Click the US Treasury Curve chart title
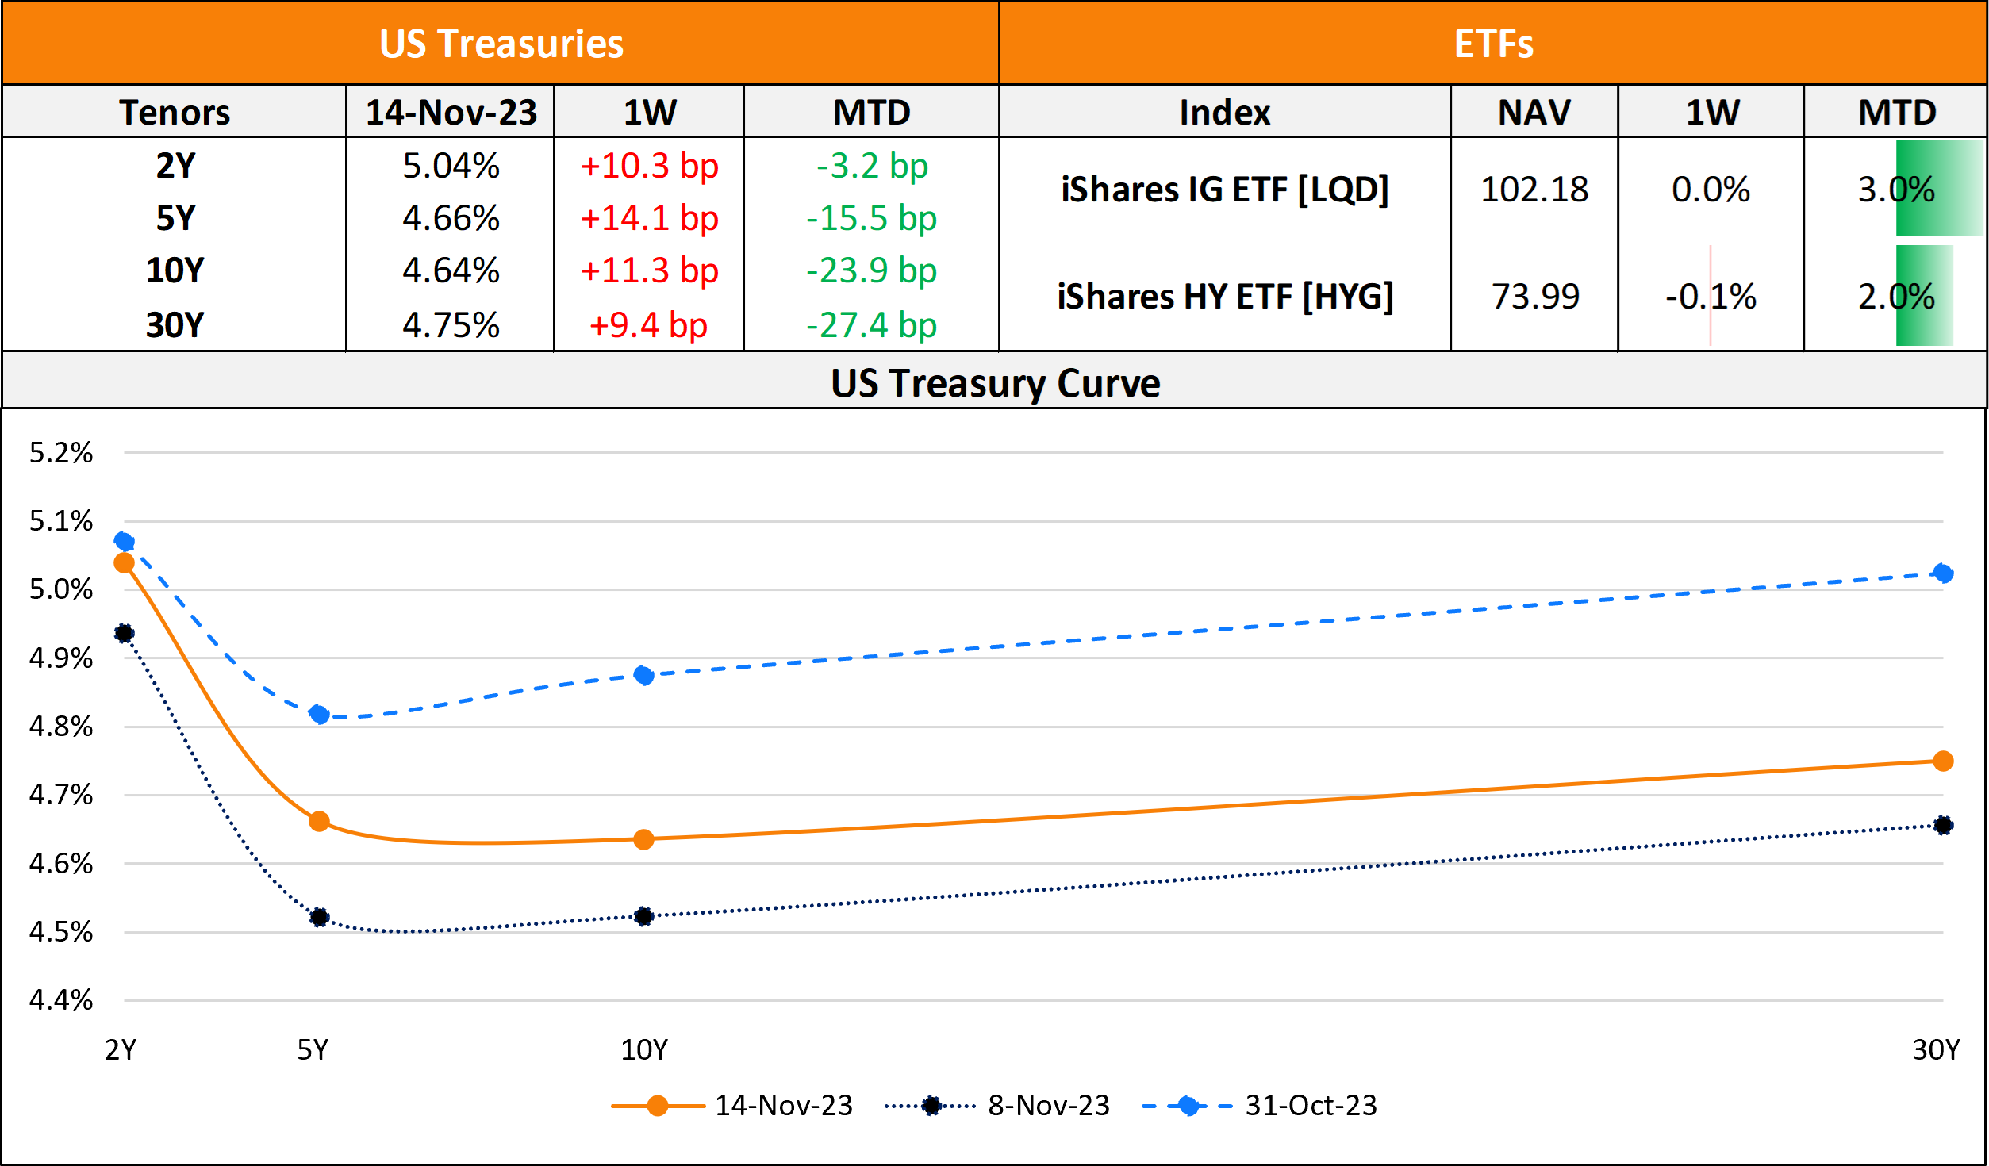 coord(995,383)
